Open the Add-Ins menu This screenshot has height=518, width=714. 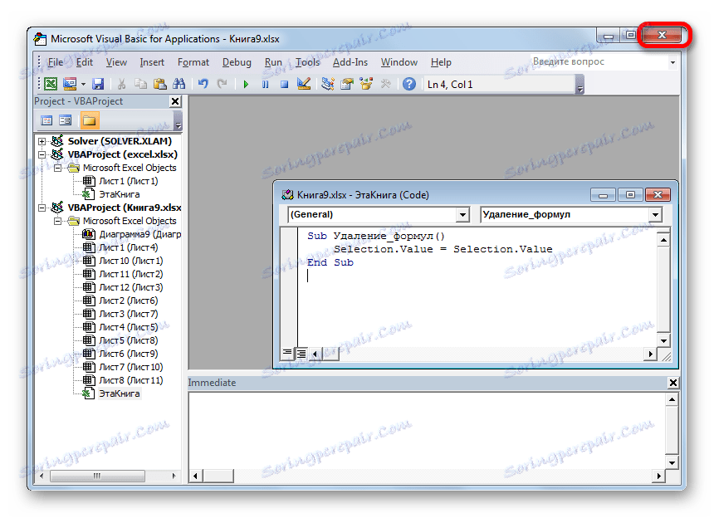[x=350, y=62]
